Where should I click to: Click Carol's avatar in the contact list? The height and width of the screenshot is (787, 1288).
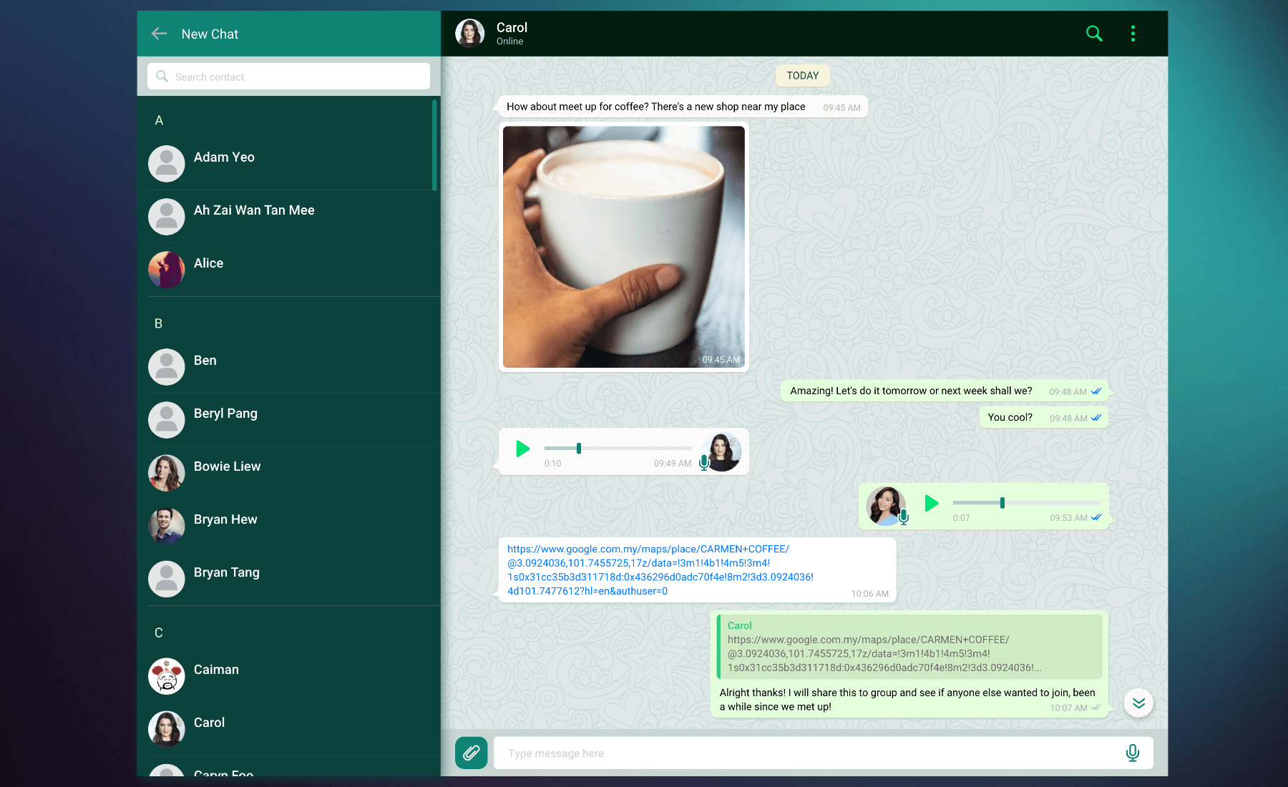(x=167, y=729)
